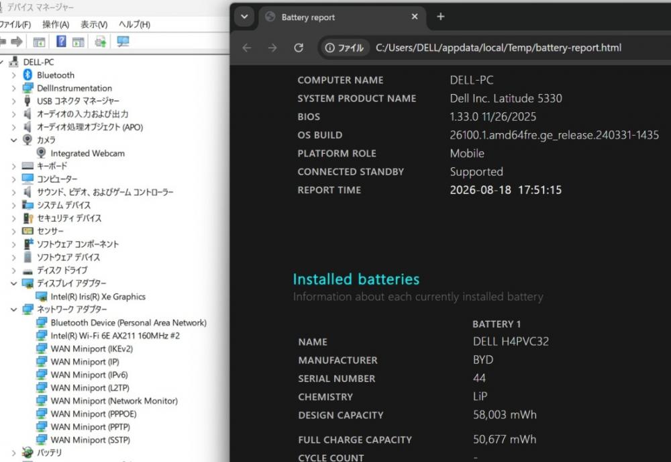Click the manufacturer value BYD
This screenshot has height=462, width=671.
(483, 360)
